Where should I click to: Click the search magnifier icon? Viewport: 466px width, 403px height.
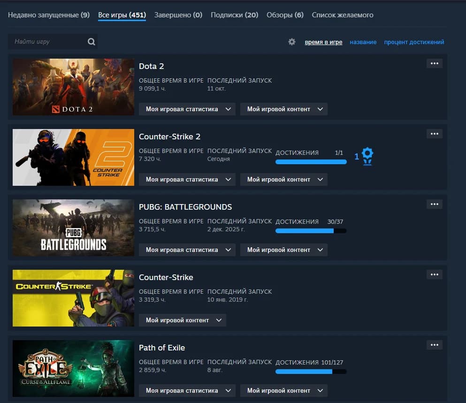point(91,42)
